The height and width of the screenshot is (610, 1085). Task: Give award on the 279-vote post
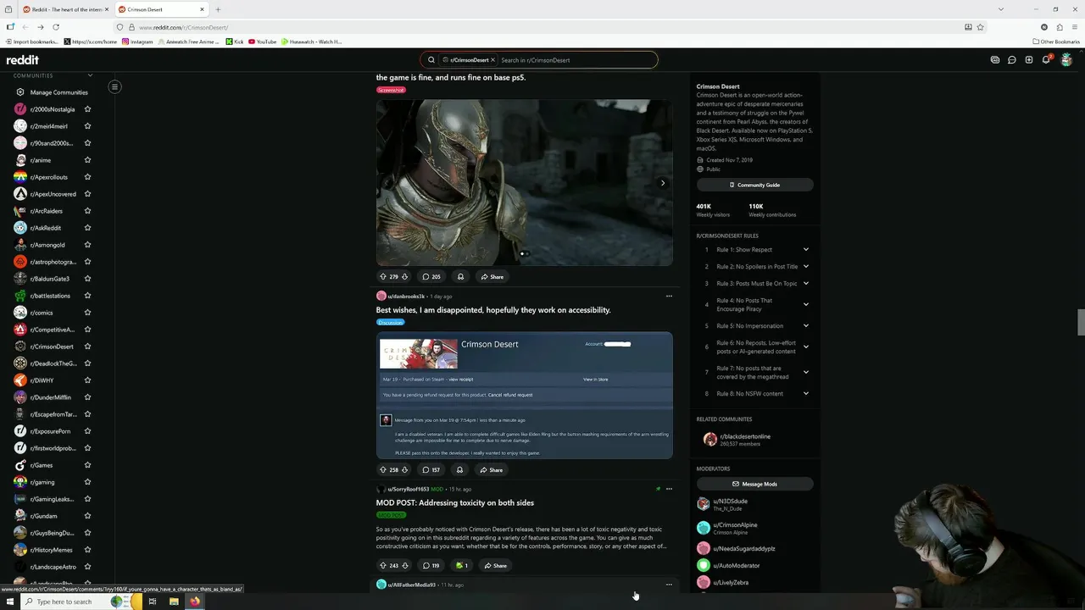[460, 276]
